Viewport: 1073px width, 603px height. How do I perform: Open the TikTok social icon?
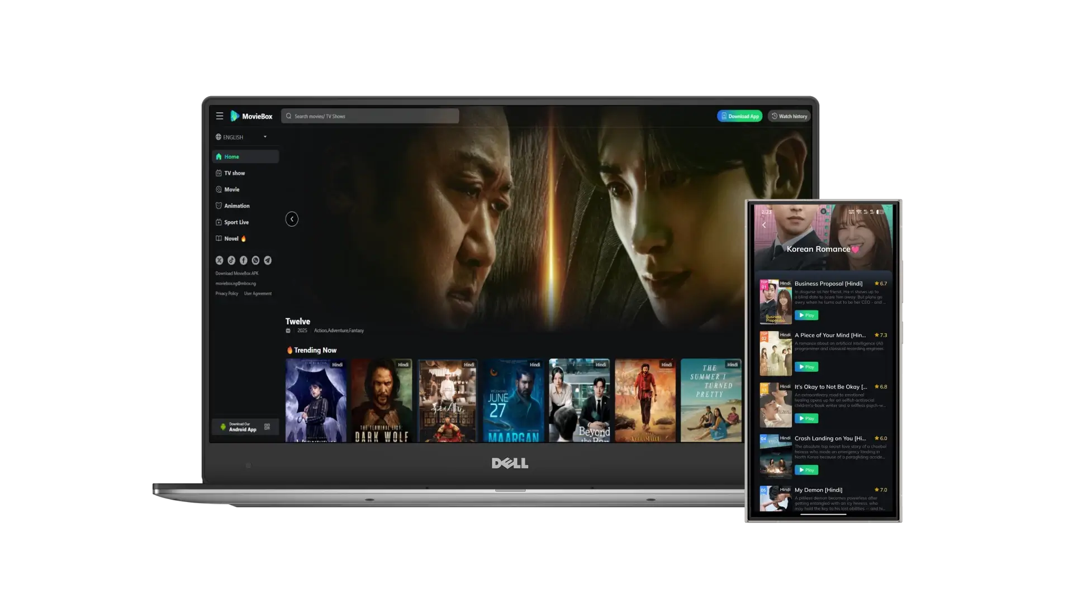[x=231, y=260]
